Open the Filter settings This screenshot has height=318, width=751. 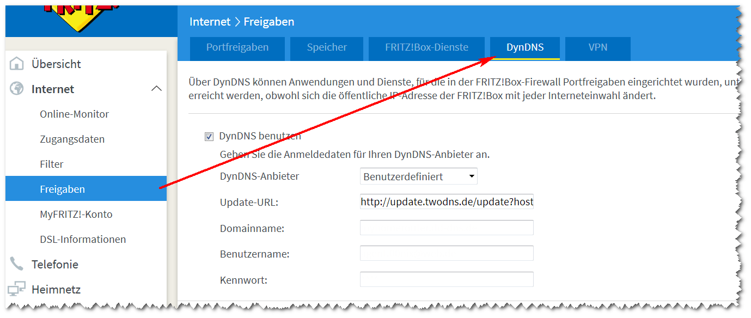[x=51, y=164]
